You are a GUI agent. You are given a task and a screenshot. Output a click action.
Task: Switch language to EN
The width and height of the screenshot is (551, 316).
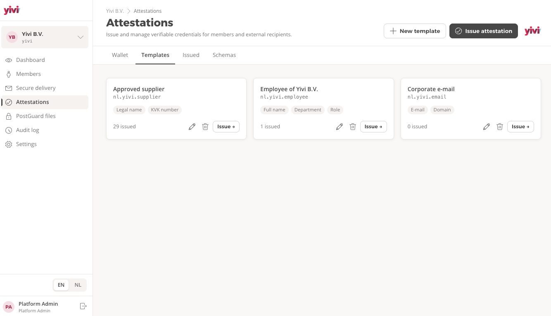(x=61, y=285)
